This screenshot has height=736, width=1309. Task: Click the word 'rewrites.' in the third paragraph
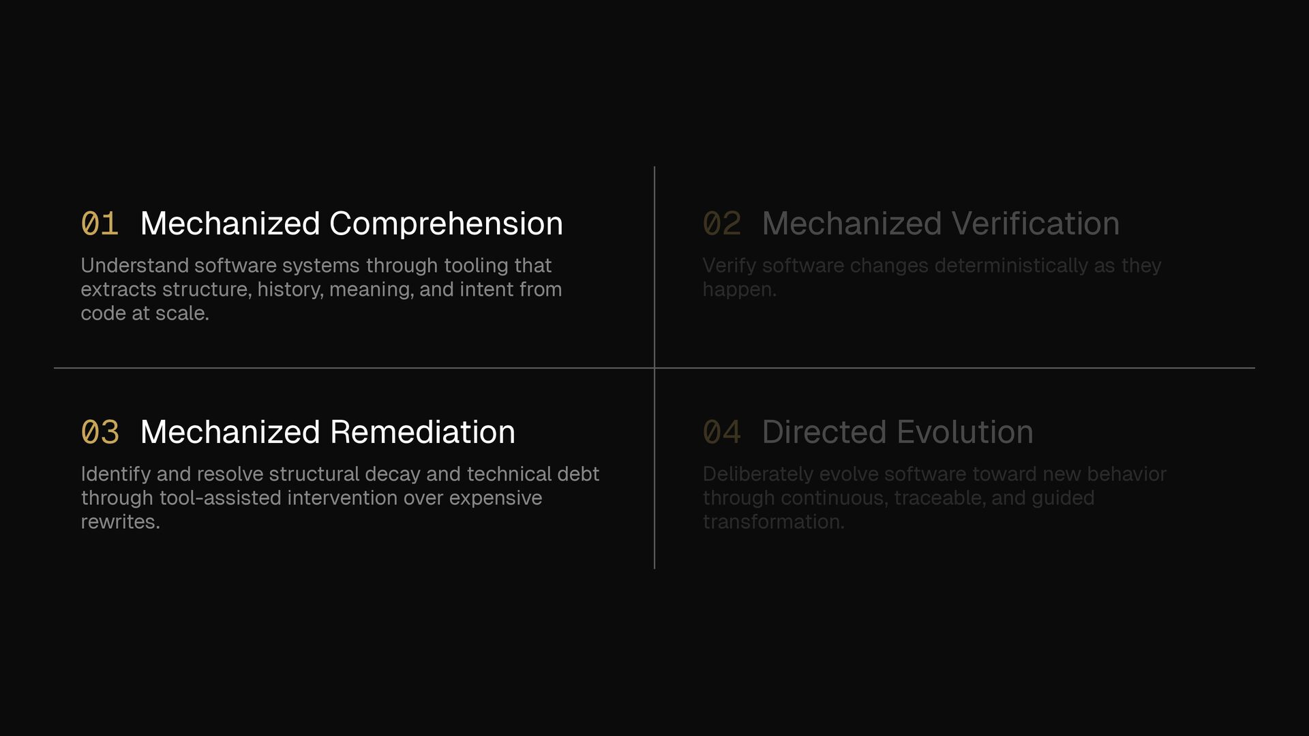tap(120, 522)
